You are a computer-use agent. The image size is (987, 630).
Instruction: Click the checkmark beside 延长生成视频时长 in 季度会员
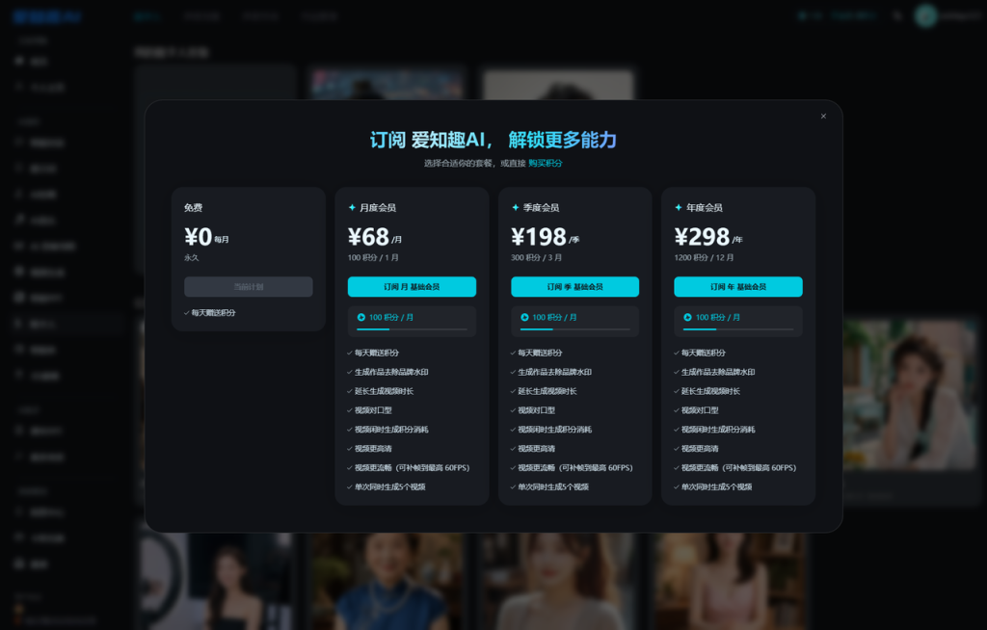[x=513, y=391]
